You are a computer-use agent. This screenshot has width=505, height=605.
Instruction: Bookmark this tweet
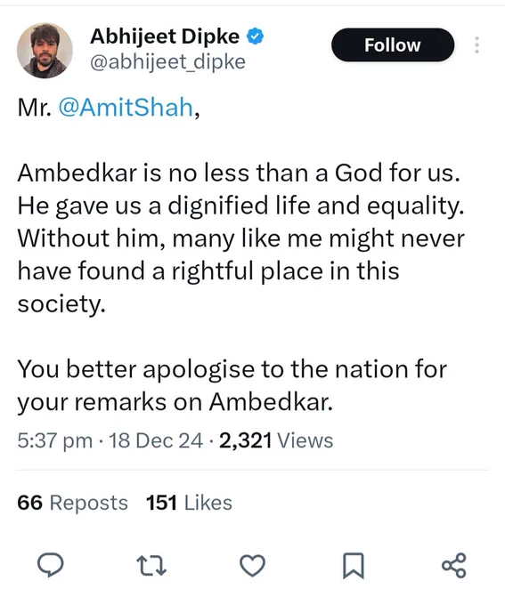click(354, 566)
